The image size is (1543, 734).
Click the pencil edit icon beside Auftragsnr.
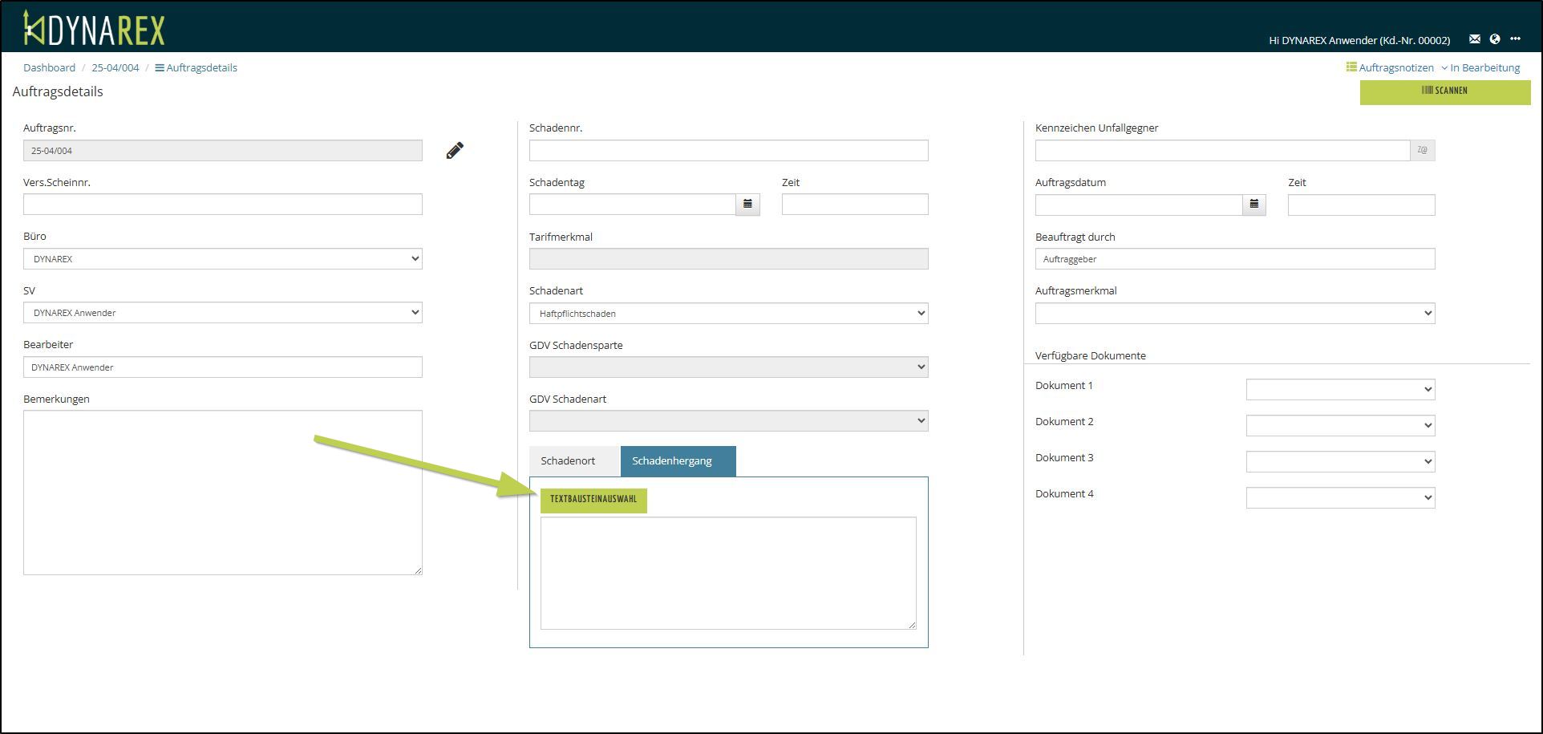tap(455, 151)
